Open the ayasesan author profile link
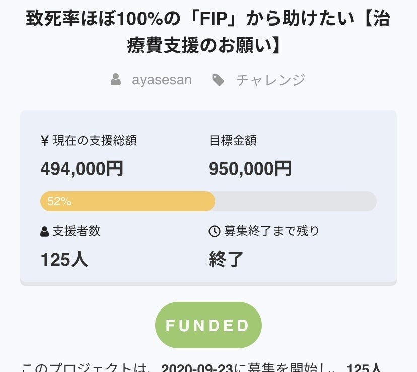Viewport: 417px width, 372px height. [162, 80]
